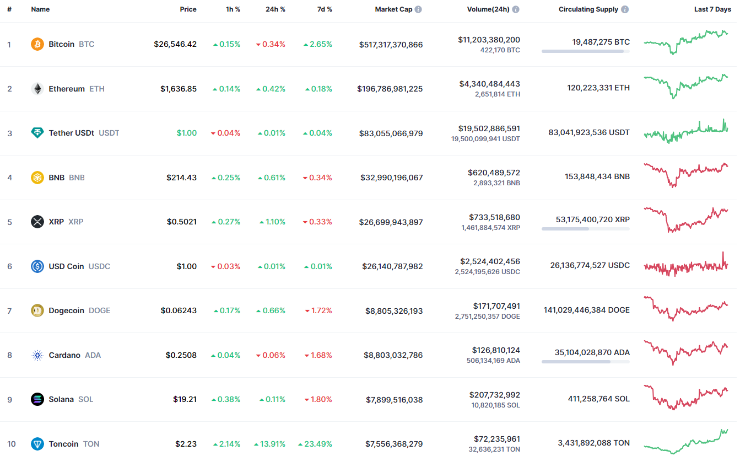
Task: Click the Toncoin logo icon
Action: pyautogui.click(x=37, y=444)
